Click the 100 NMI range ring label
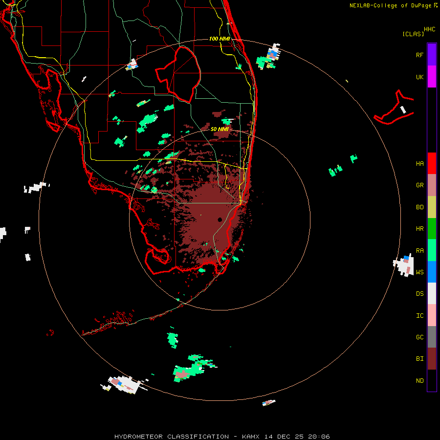 220,39
